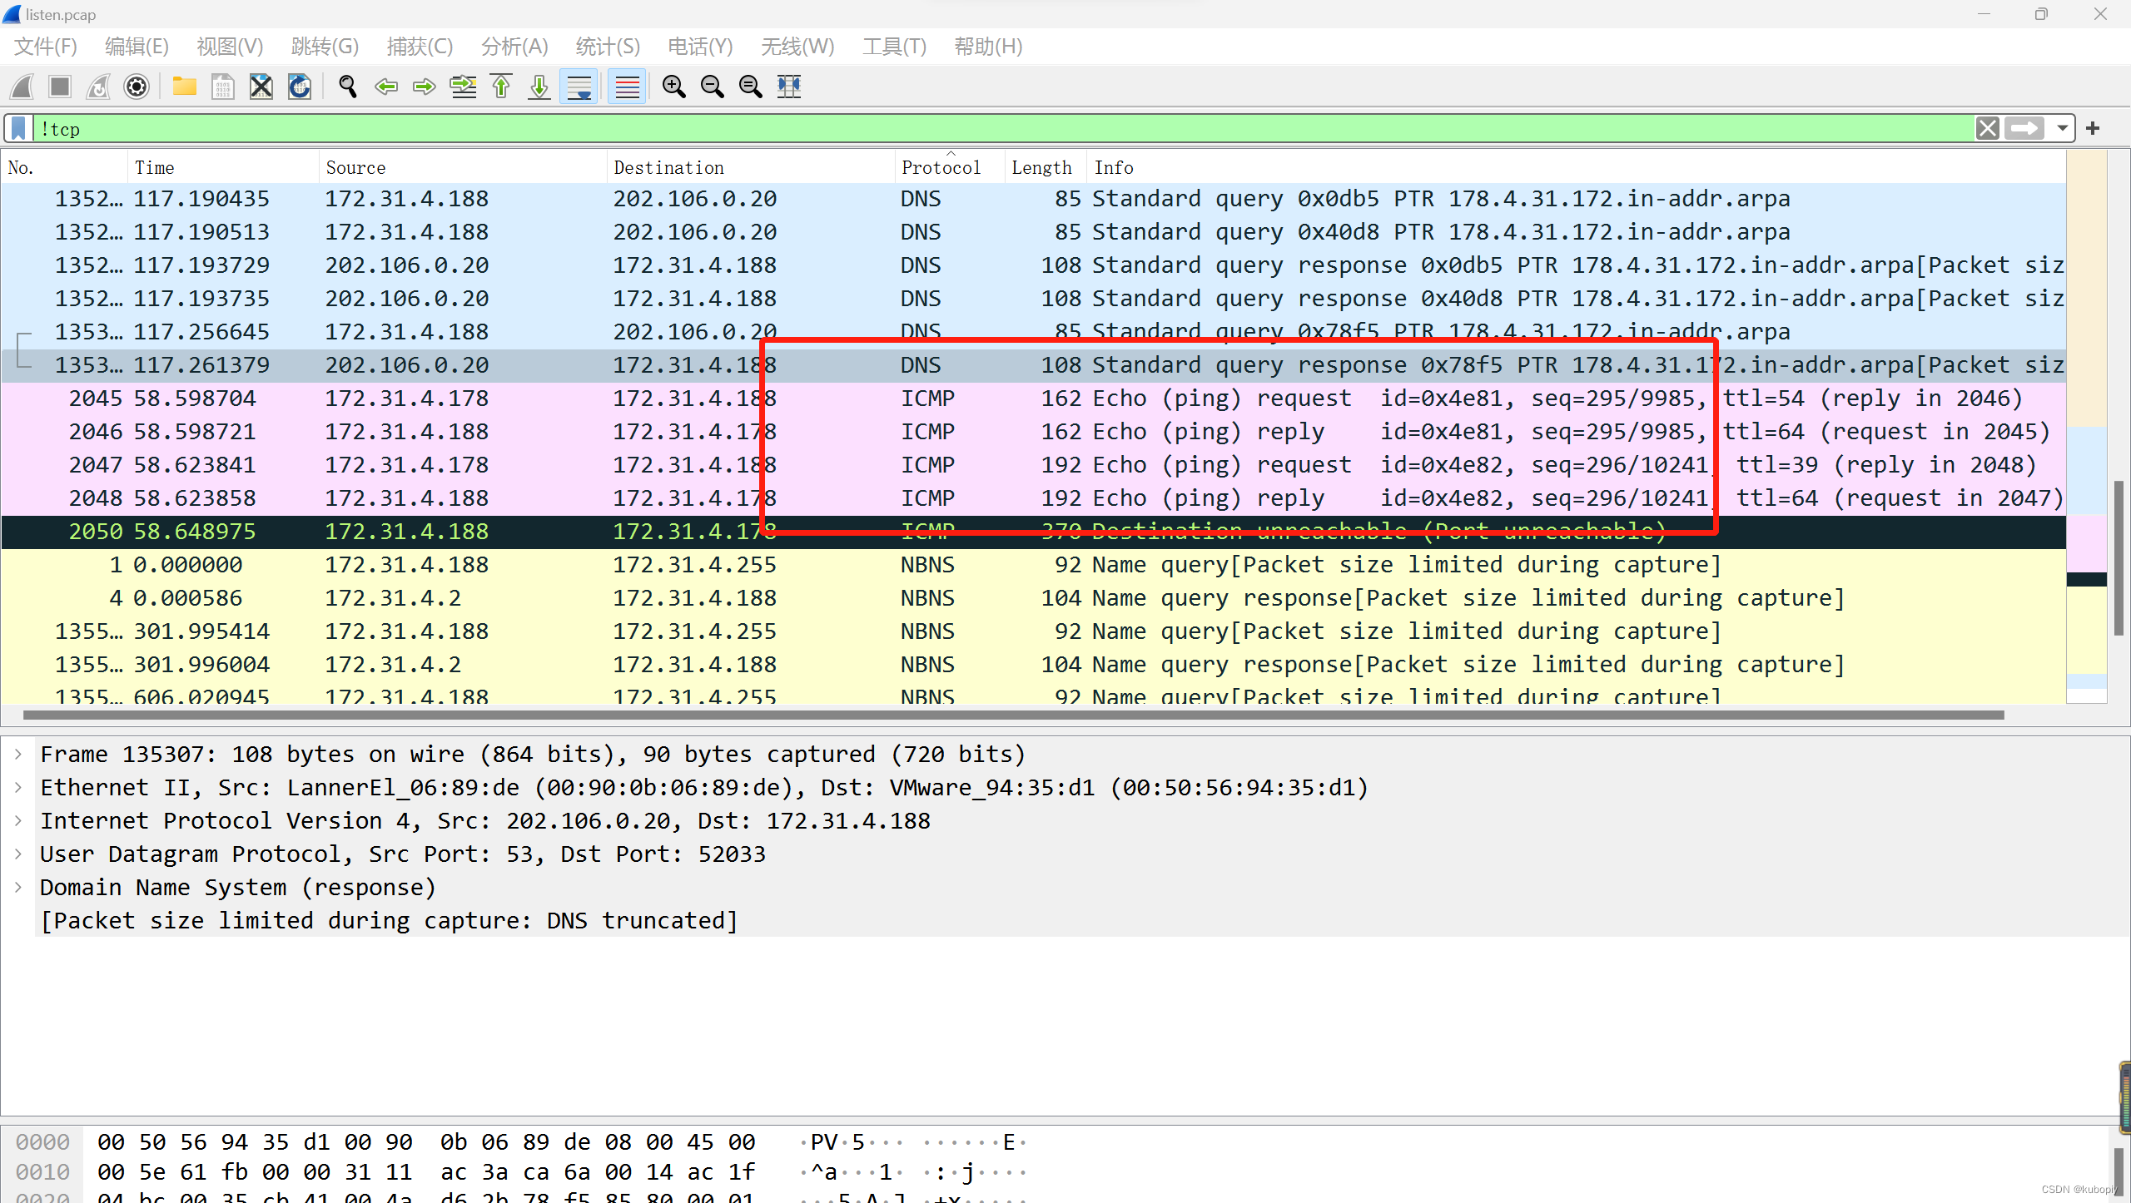The image size is (2131, 1203).
Task: Open the 编辑(E) menu
Action: (137, 47)
